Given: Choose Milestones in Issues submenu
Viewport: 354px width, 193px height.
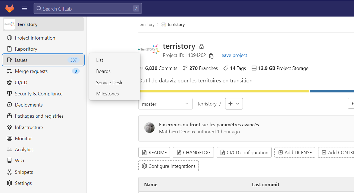Looking at the screenshot, I should click(107, 94).
